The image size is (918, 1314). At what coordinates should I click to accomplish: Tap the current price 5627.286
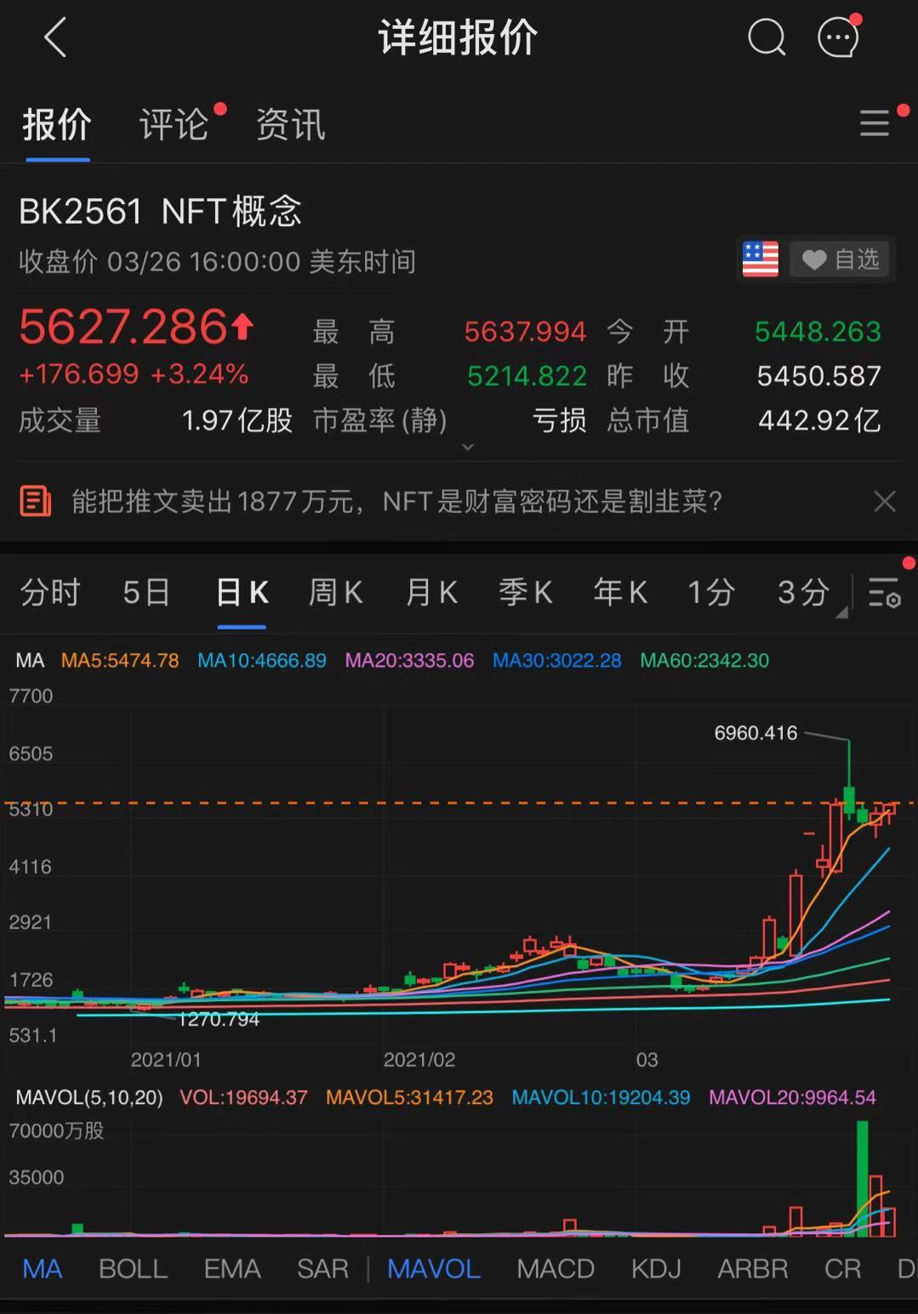click(124, 327)
